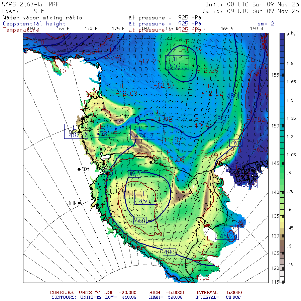
Task: Click the red "-12.26" temperature value
Action: click(x=207, y=71)
